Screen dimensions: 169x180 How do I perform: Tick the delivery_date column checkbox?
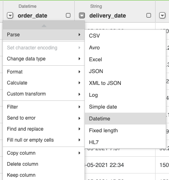(x=149, y=16)
